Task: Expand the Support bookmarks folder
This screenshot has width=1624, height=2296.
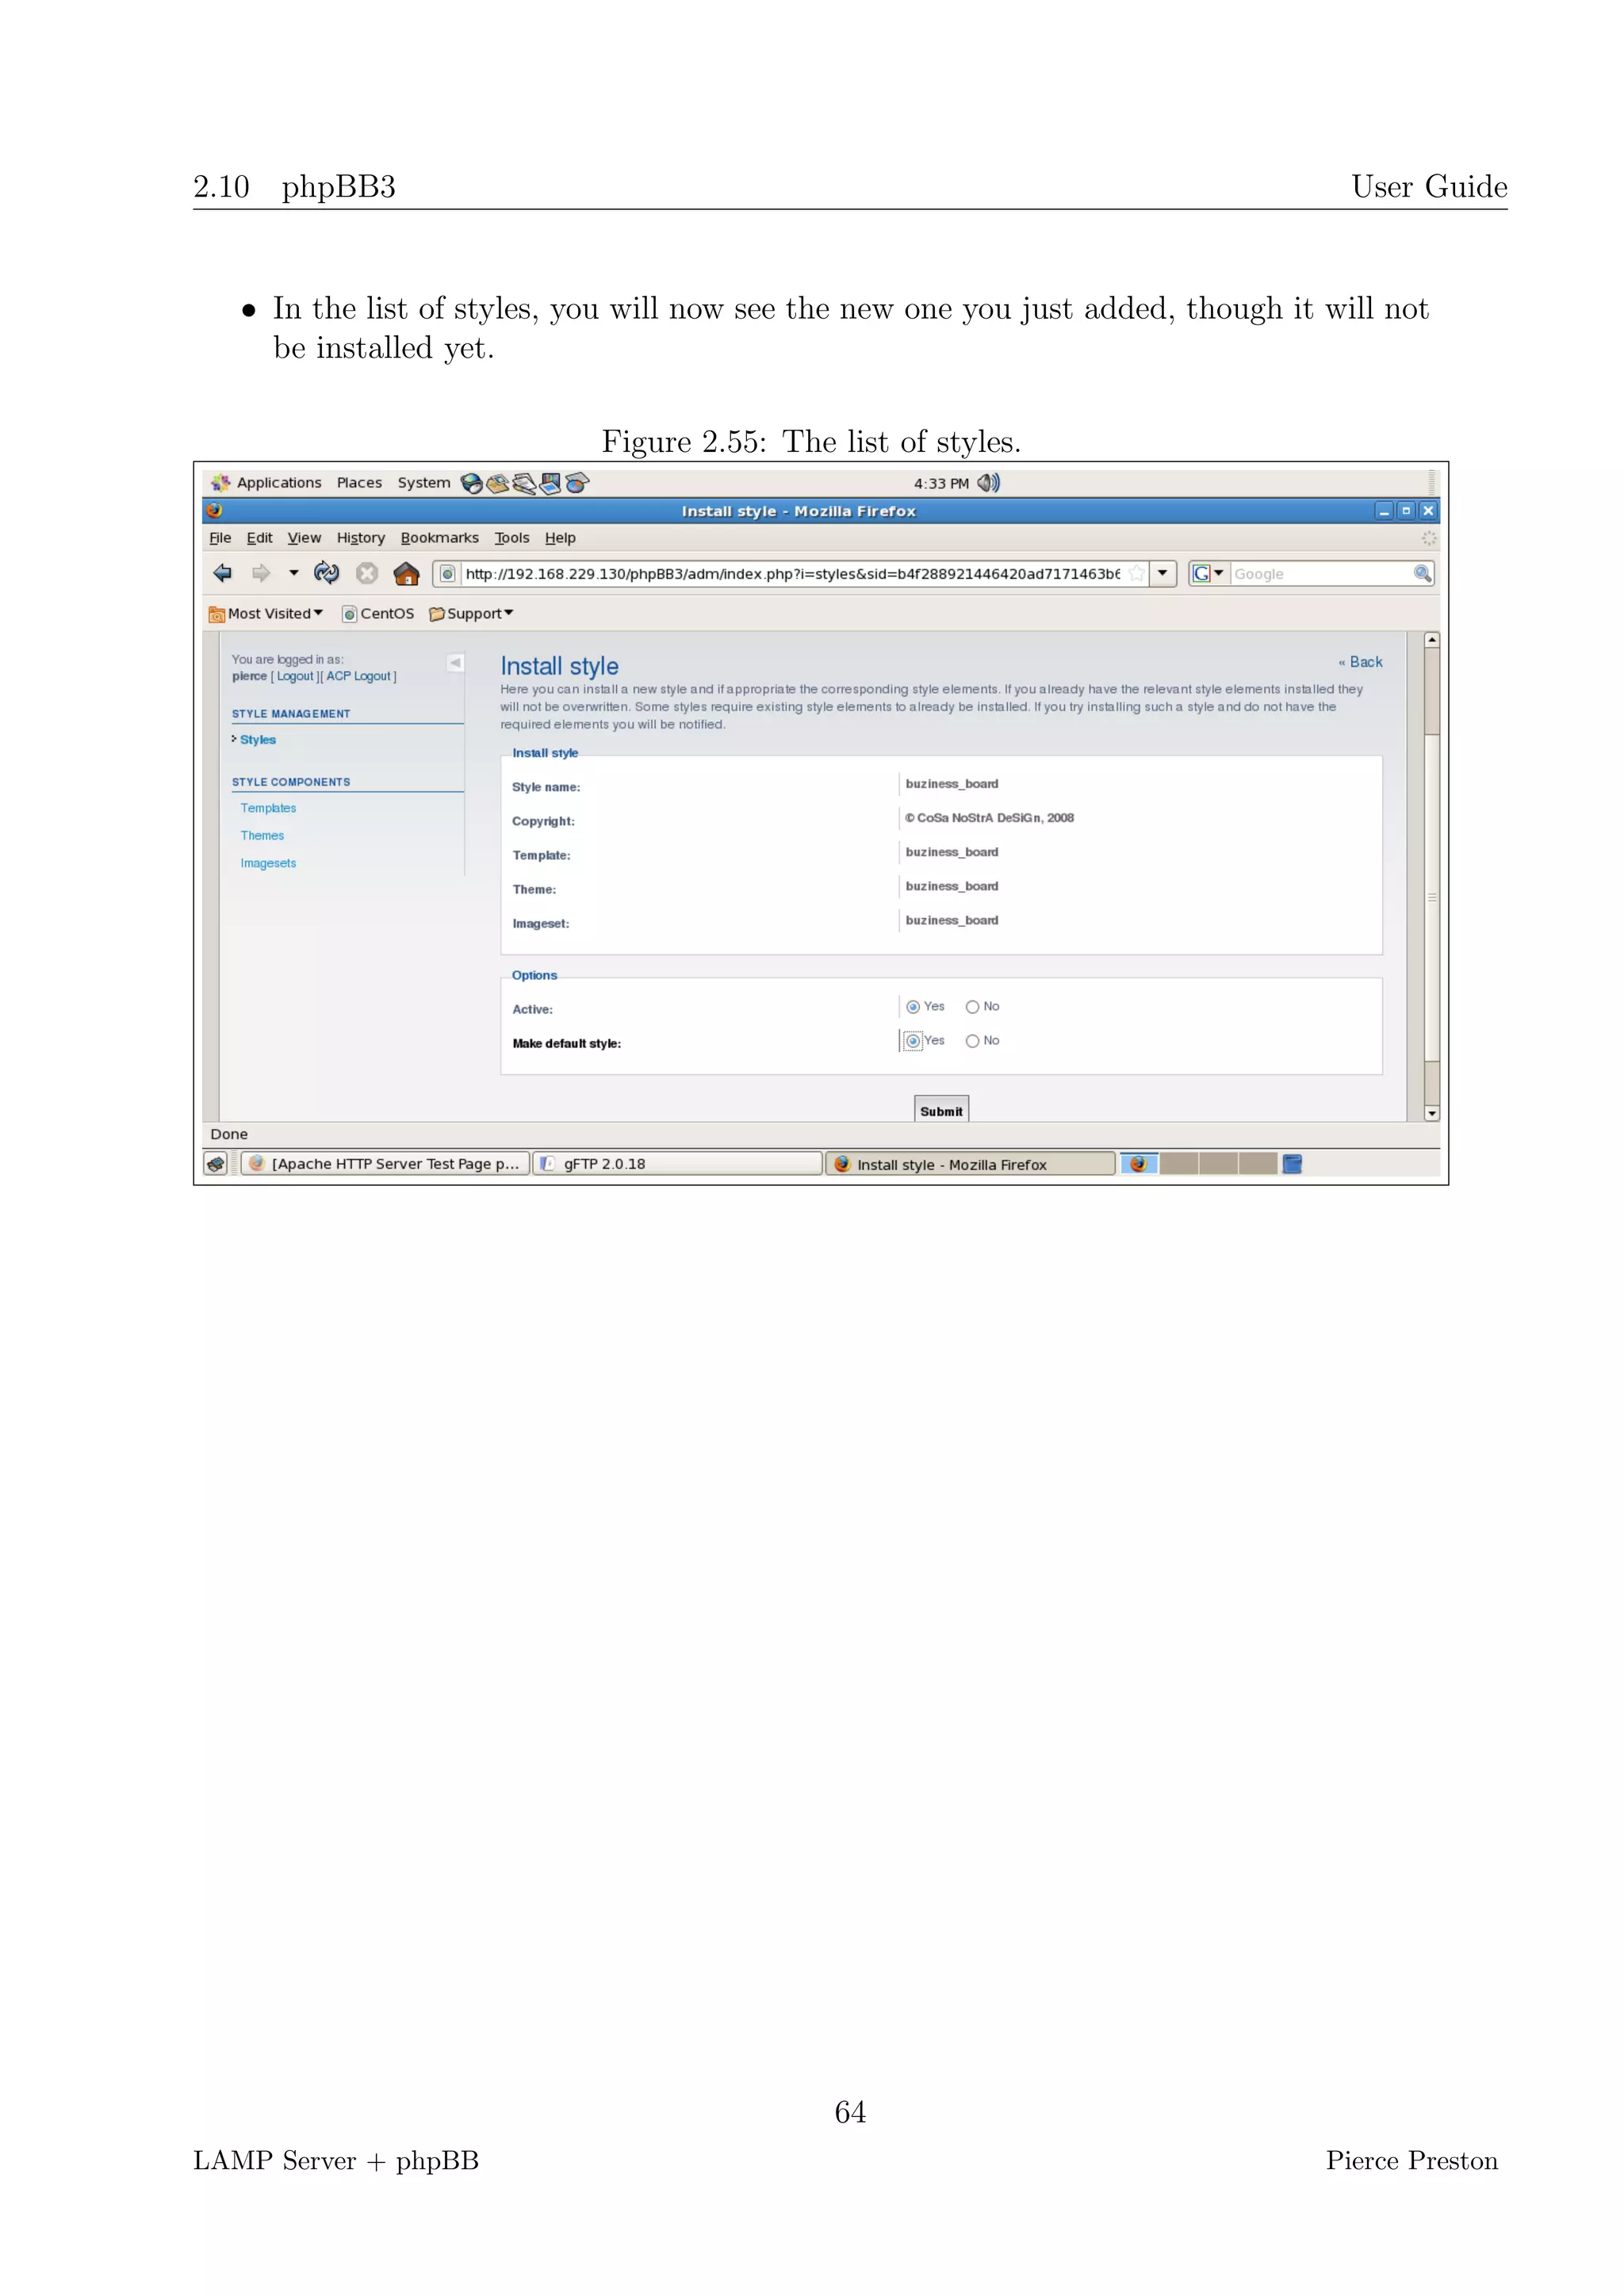Action: click(471, 614)
